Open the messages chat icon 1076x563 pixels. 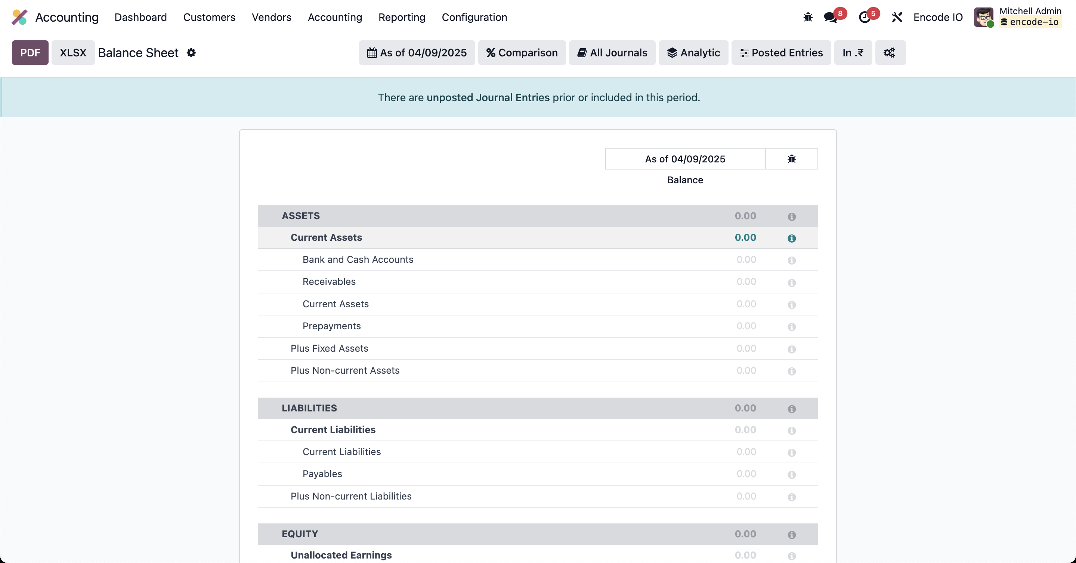pos(830,17)
